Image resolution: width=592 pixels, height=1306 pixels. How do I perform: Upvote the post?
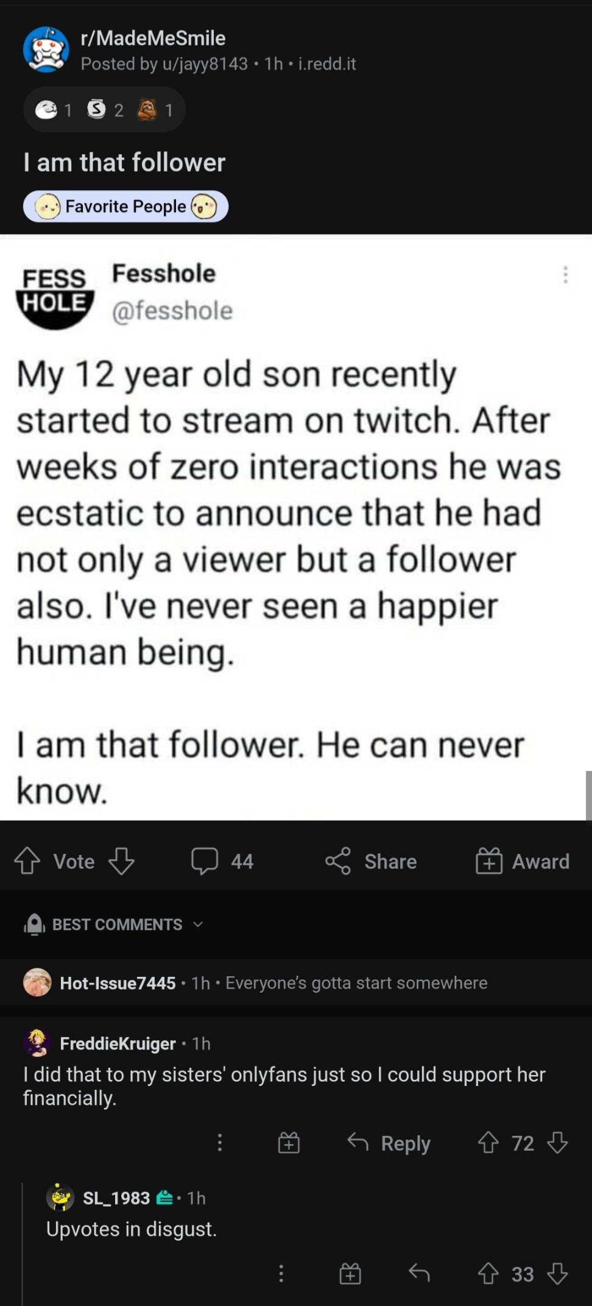[27, 861]
